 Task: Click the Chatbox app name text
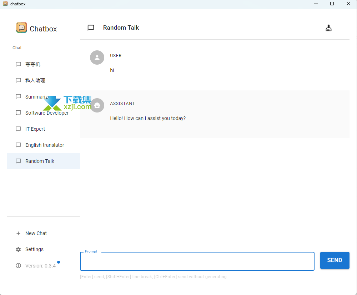tap(43, 29)
